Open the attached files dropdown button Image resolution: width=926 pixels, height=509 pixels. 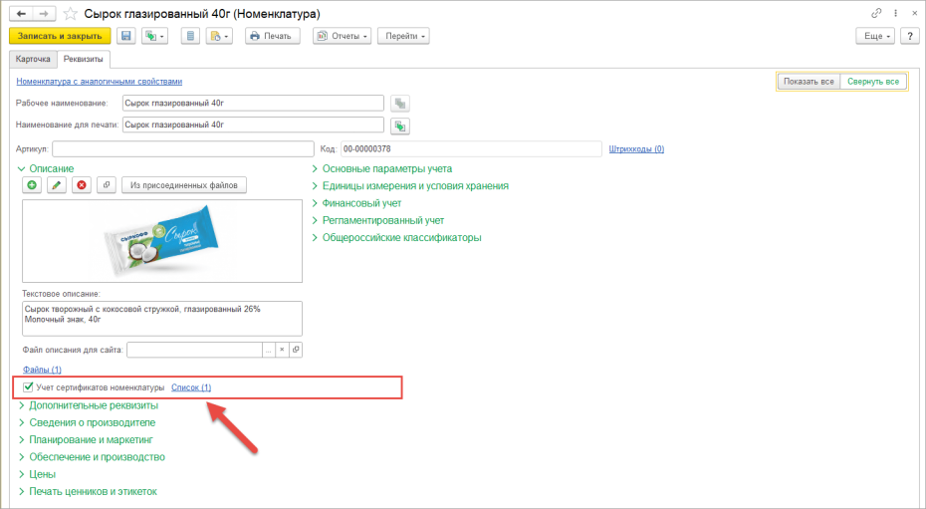[219, 36]
